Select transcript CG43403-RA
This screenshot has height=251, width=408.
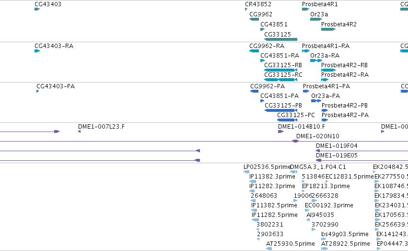pos(54,46)
